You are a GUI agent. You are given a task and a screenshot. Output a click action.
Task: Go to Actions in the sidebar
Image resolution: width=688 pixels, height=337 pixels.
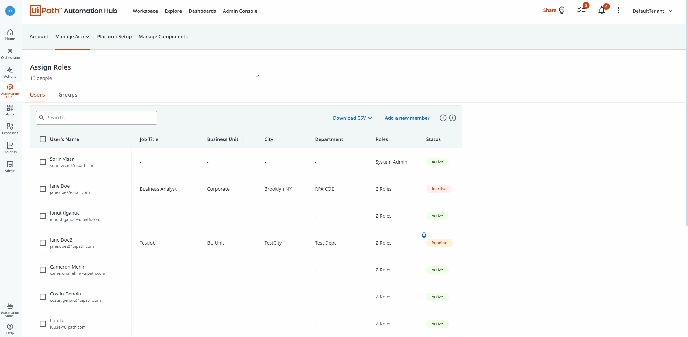(10, 73)
